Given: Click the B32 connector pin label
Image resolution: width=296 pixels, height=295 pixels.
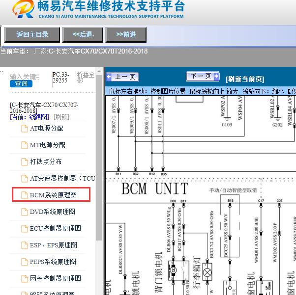Looking at the screenshot, I should (x=136, y=174).
